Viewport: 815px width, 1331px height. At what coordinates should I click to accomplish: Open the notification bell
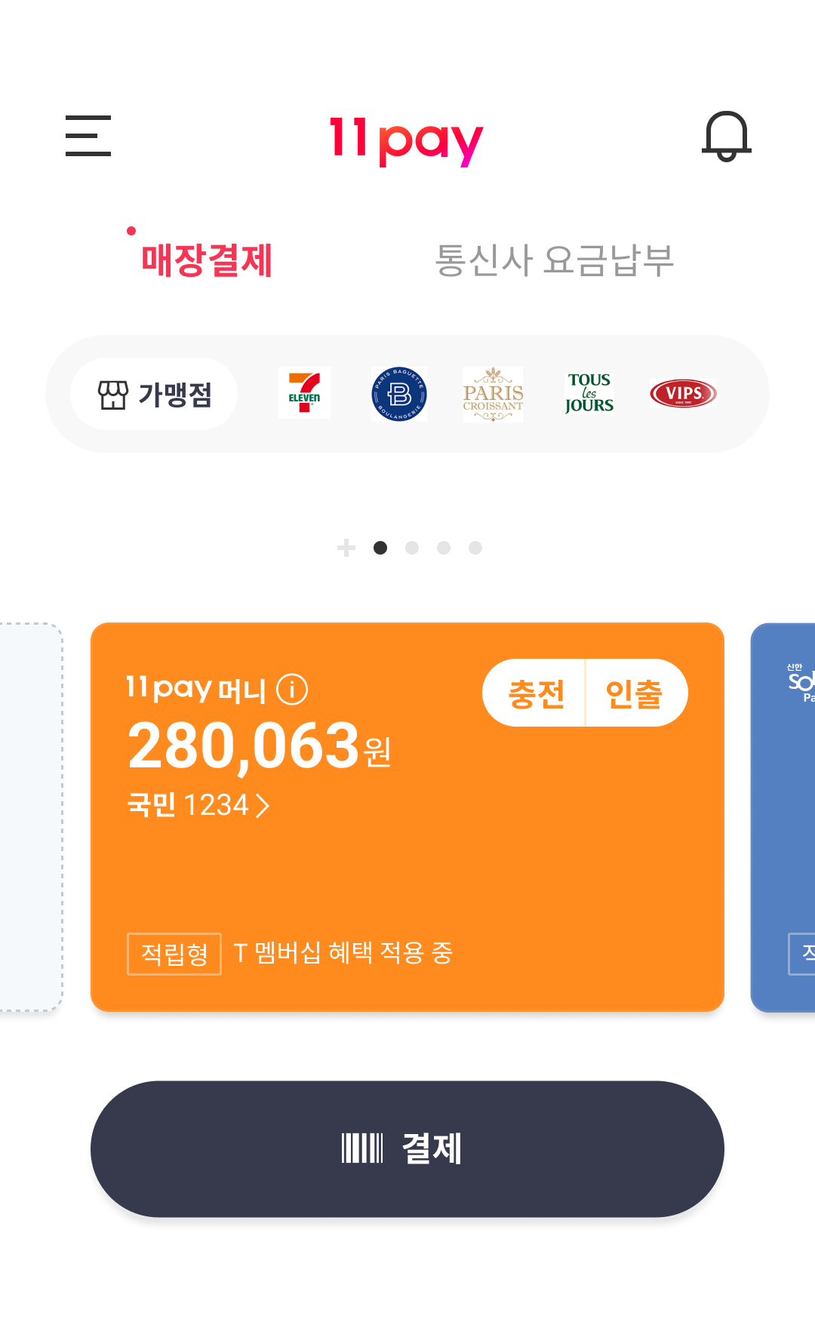726,137
